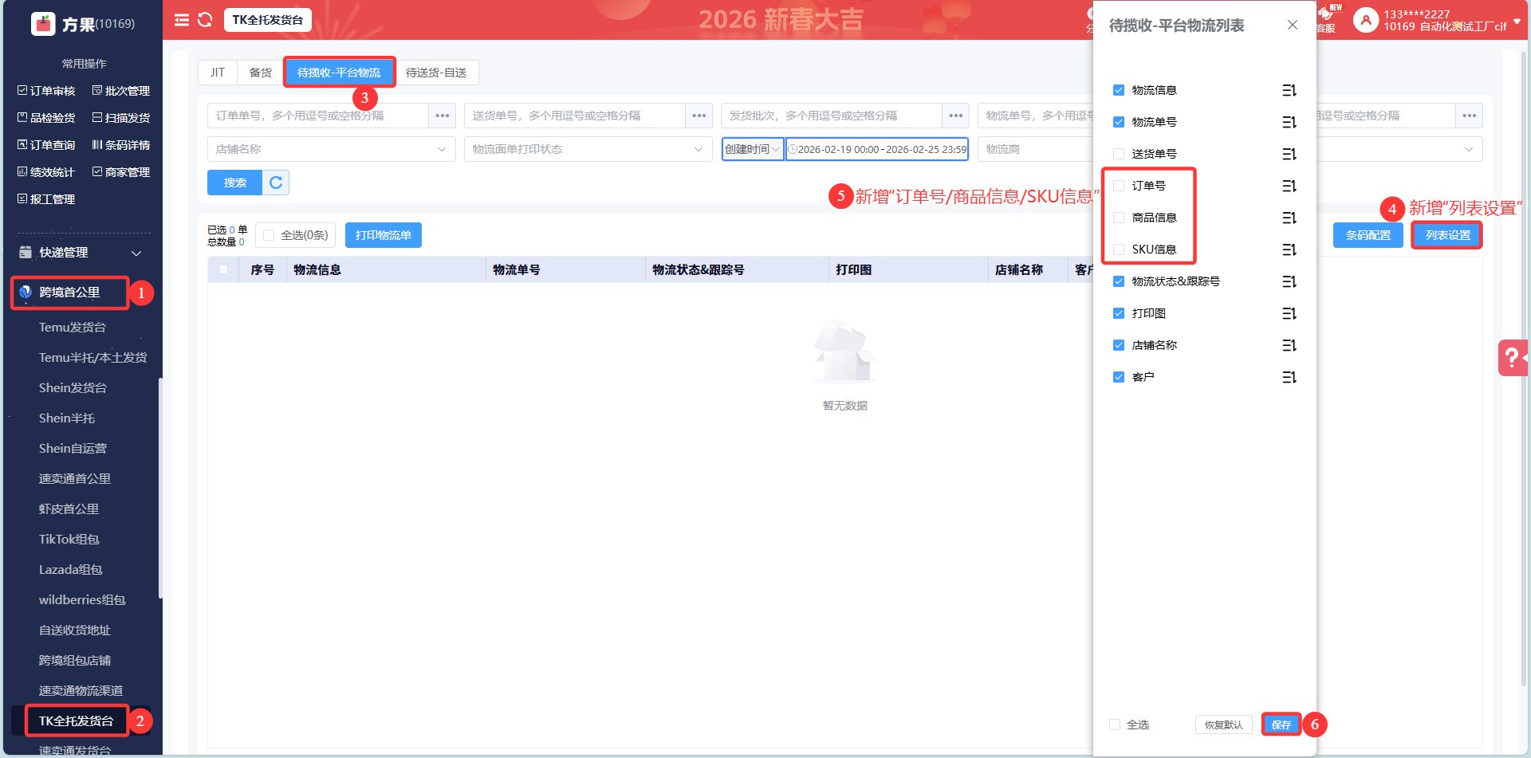Click ellipsis icon beside 订单单号 input
This screenshot has height=758, width=1531.
(443, 116)
